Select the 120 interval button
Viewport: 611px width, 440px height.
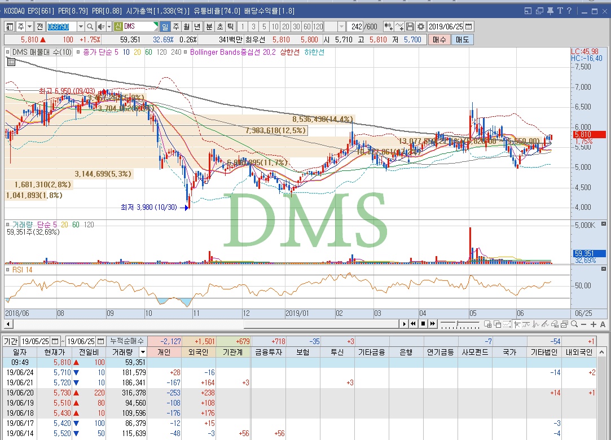[x=318, y=27]
